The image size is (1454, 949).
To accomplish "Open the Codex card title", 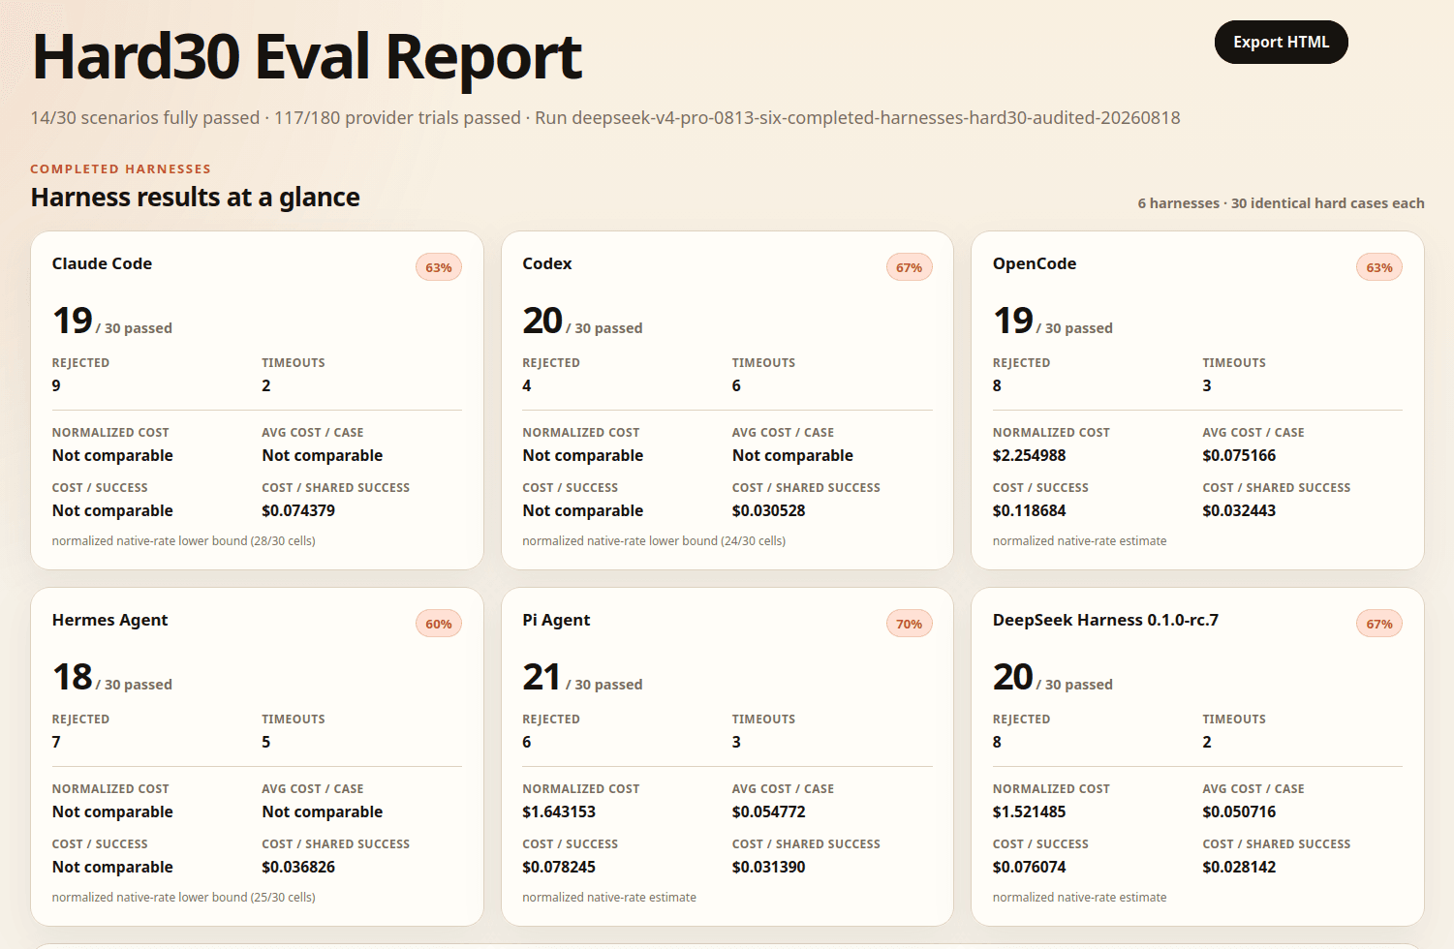I will tap(547, 263).
